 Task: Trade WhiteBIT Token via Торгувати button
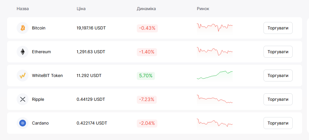tap(278, 75)
